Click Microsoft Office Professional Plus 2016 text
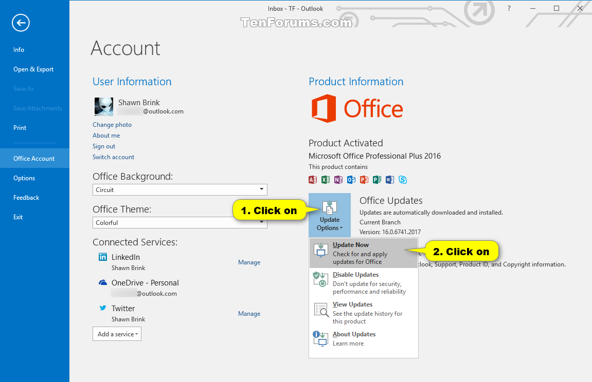Viewport: 592px width, 382px height. point(374,156)
